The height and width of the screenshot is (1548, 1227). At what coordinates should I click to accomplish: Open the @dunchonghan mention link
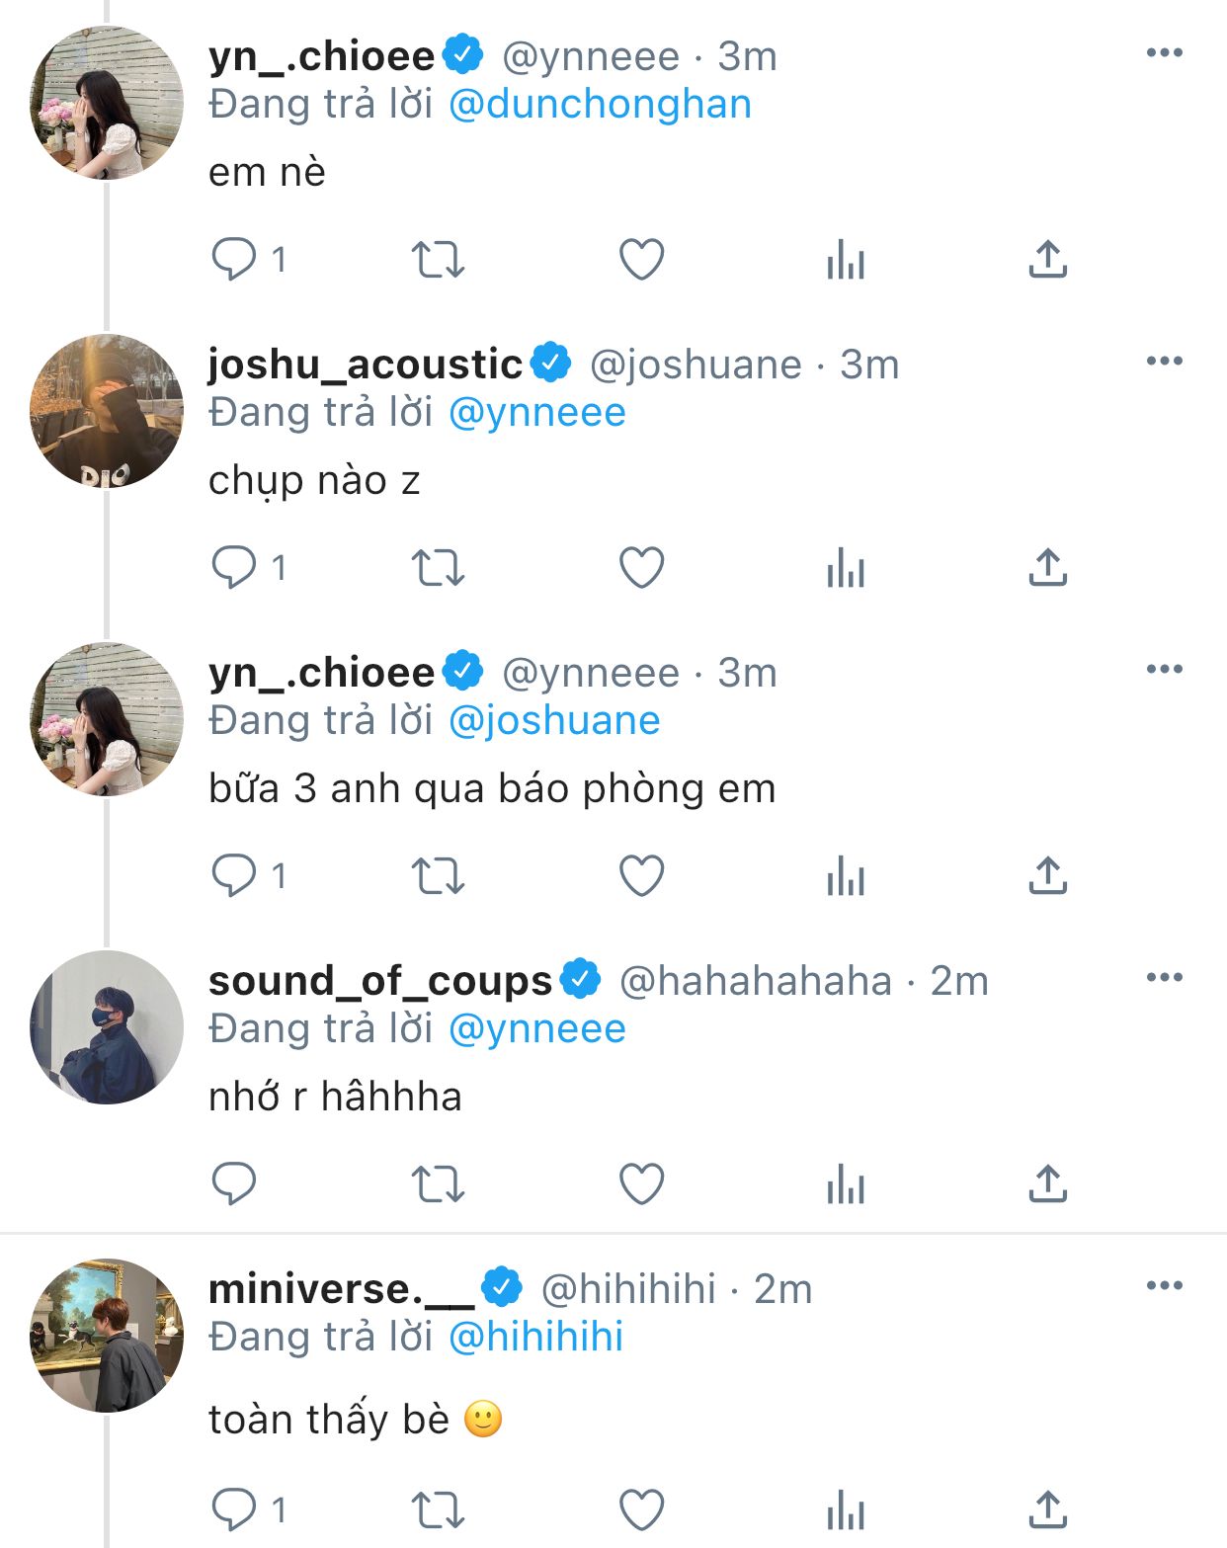(x=600, y=105)
